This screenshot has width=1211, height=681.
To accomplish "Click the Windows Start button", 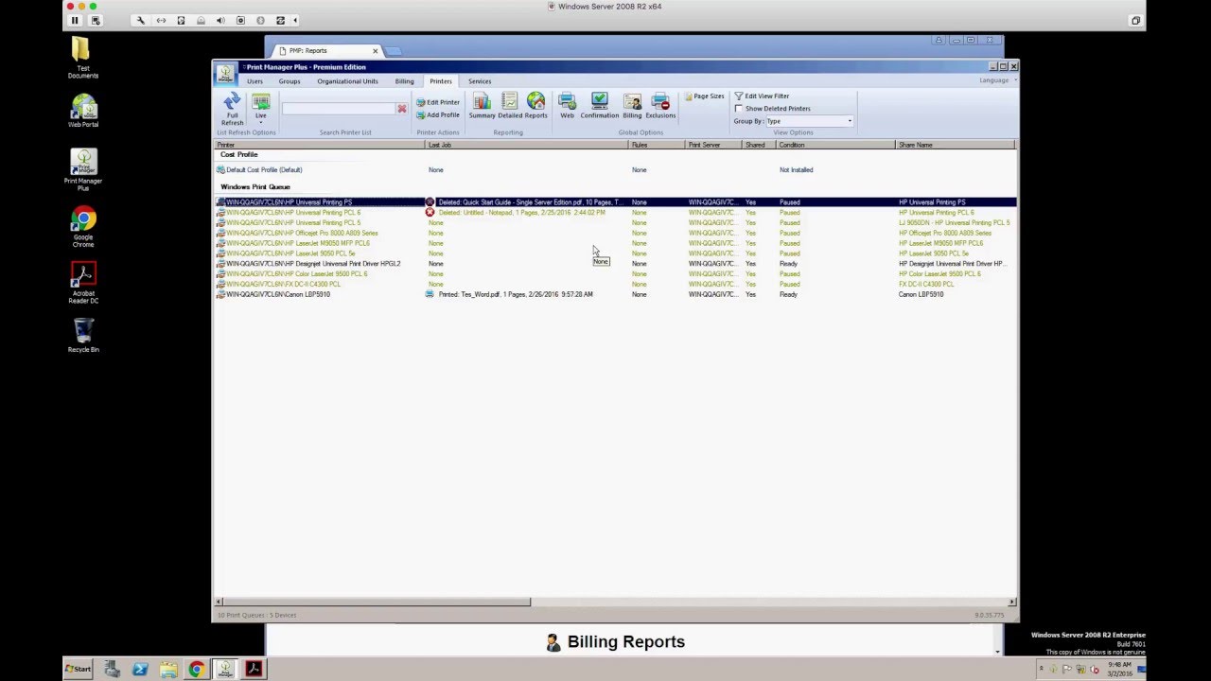I will 79,669.
